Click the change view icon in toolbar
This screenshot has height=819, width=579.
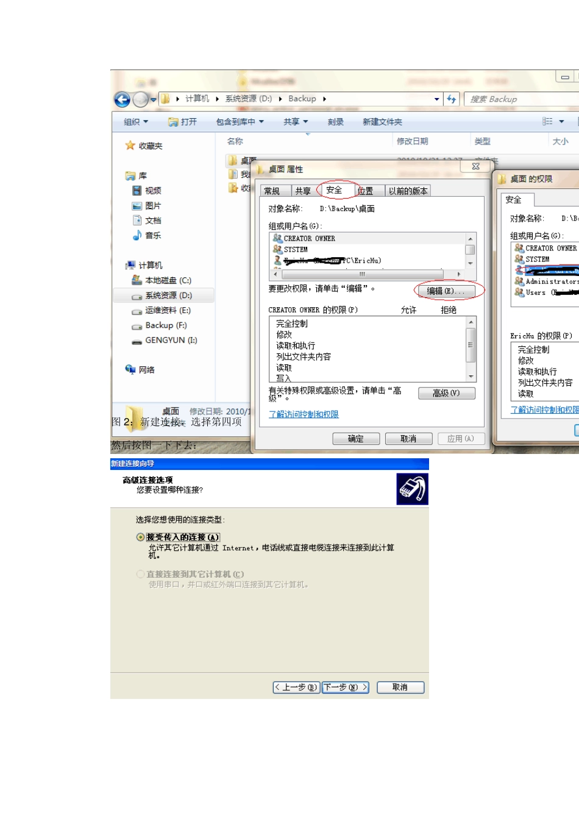547,121
